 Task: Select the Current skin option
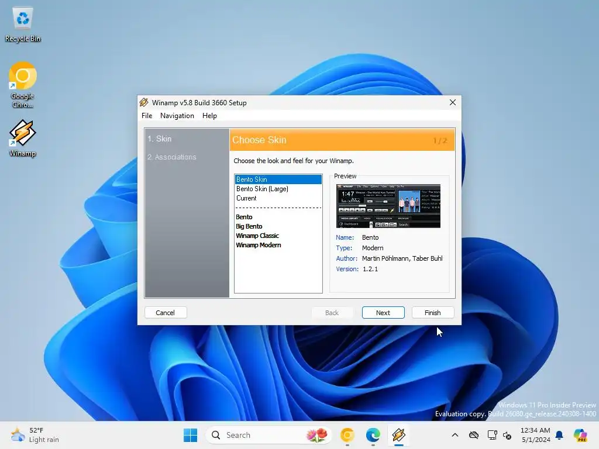click(278, 198)
